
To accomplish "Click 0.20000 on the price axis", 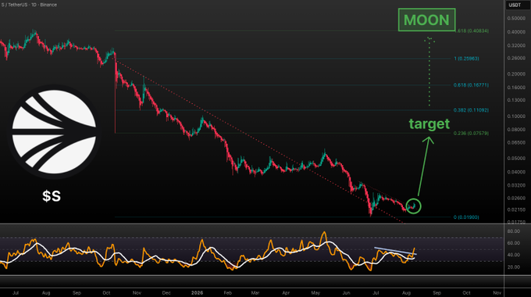I will click(x=516, y=74).
